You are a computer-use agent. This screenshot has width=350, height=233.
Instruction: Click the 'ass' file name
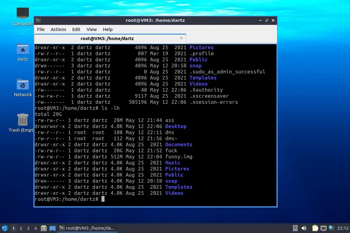click(170, 120)
